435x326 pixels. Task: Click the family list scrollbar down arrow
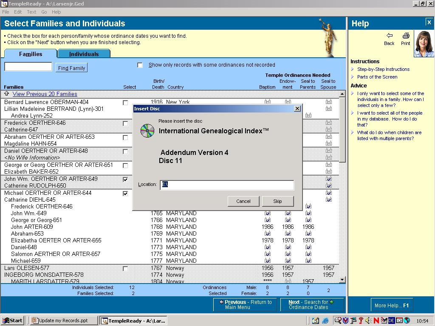[342, 280]
